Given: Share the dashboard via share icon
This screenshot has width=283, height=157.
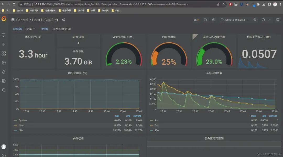Looking at the screenshot, I should point(63,20).
